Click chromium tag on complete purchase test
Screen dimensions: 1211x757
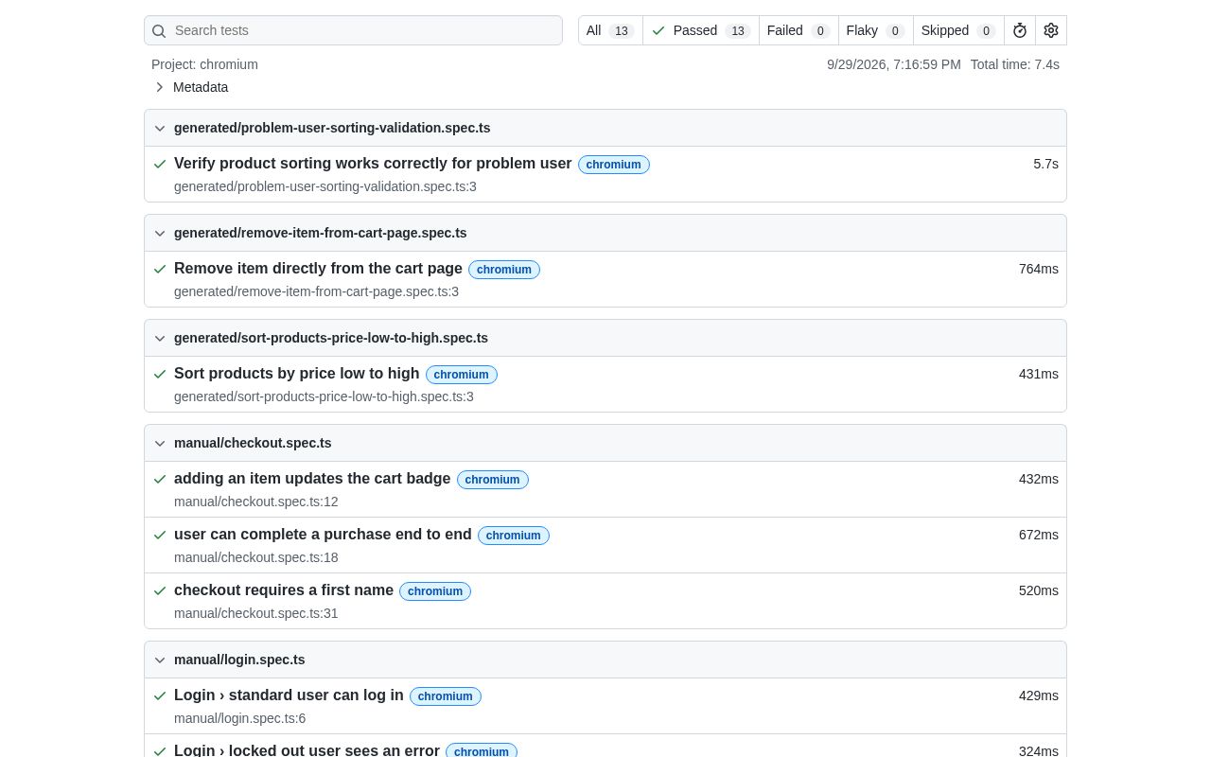click(x=514, y=536)
